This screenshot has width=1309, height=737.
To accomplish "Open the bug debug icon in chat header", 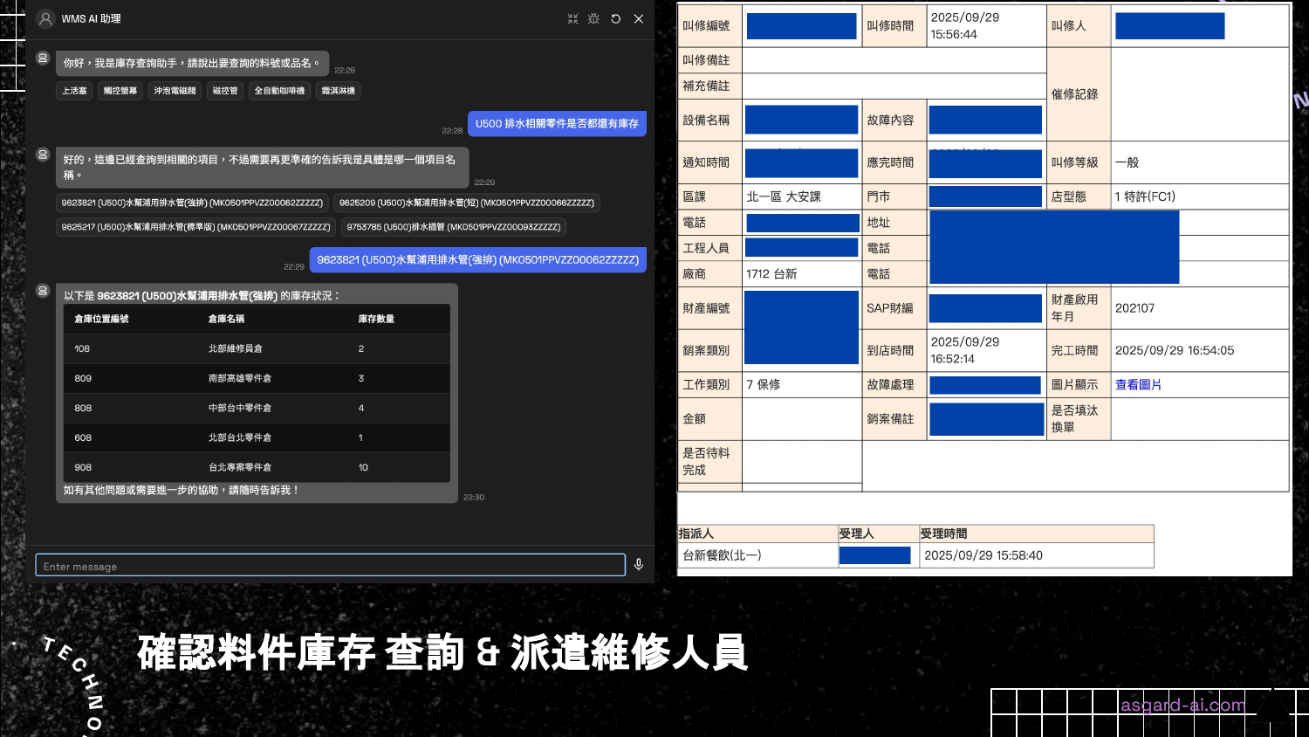I will pyautogui.click(x=593, y=18).
